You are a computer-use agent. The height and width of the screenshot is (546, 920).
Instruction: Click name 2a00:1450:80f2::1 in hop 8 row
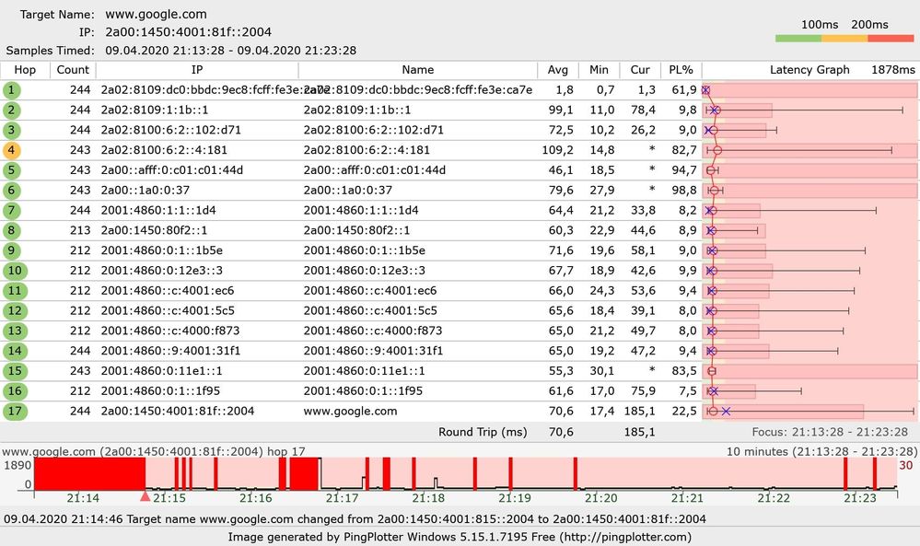pyautogui.click(x=356, y=230)
